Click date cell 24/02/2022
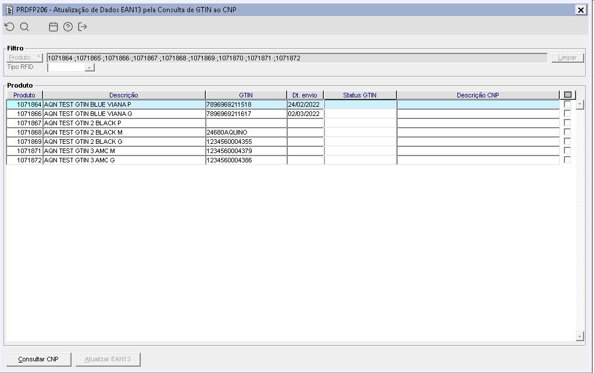The height and width of the screenshot is (373, 594). click(x=305, y=104)
